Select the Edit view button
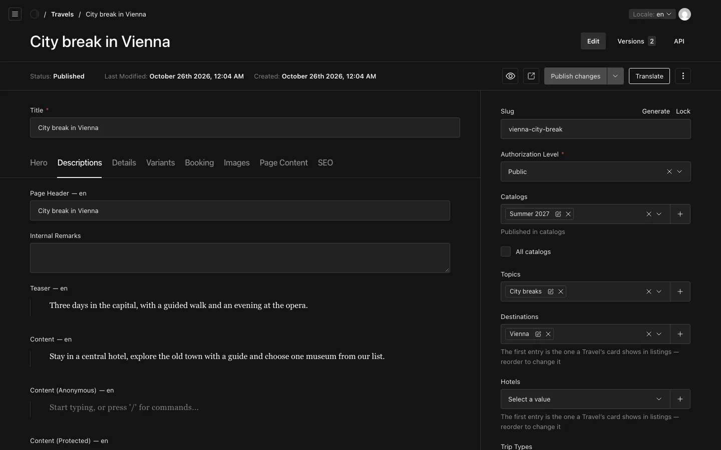The height and width of the screenshot is (450, 721). point(593,41)
